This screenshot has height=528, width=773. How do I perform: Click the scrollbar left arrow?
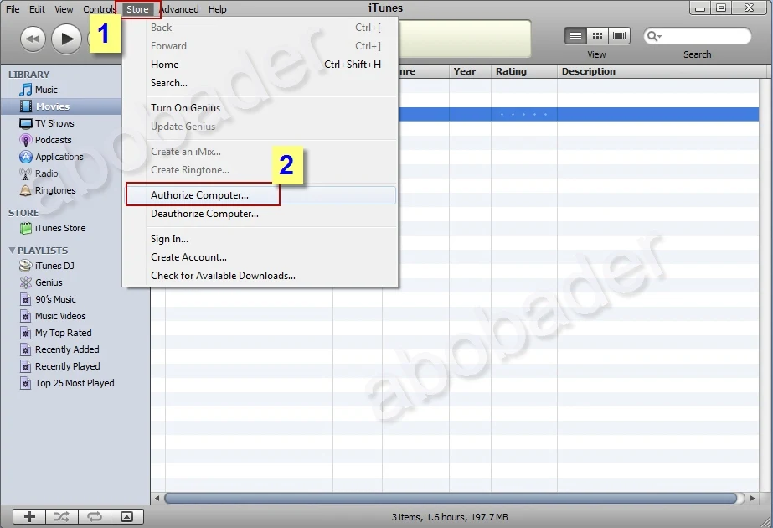157,499
